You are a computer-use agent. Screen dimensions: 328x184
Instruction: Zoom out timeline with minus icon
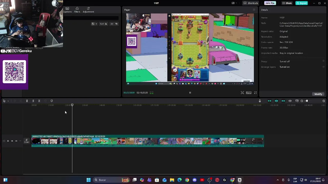tap(302, 101)
